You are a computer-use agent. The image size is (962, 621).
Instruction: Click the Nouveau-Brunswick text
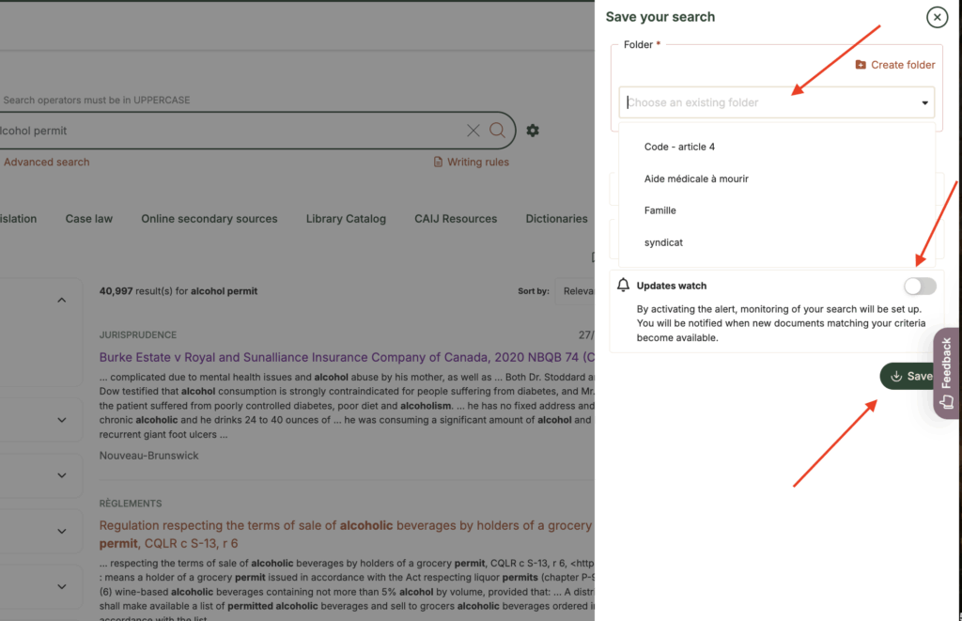coord(149,456)
